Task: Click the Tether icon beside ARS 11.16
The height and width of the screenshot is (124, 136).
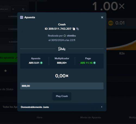Action: coord(94,63)
